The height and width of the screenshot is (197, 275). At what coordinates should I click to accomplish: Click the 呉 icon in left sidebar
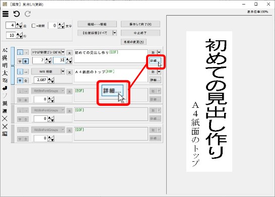click(5, 58)
